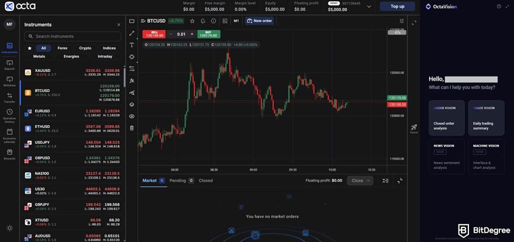Select the Forex filter
This screenshot has height=242, width=514.
pyautogui.click(x=62, y=48)
